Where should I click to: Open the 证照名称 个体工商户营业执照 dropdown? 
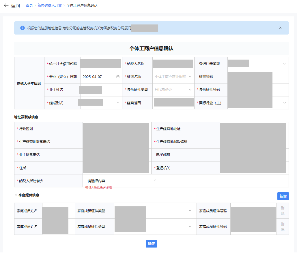(x=173, y=77)
